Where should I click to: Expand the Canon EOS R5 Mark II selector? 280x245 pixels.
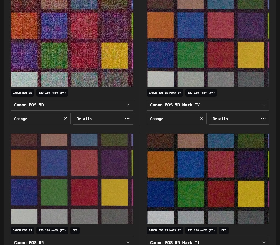[208, 241]
